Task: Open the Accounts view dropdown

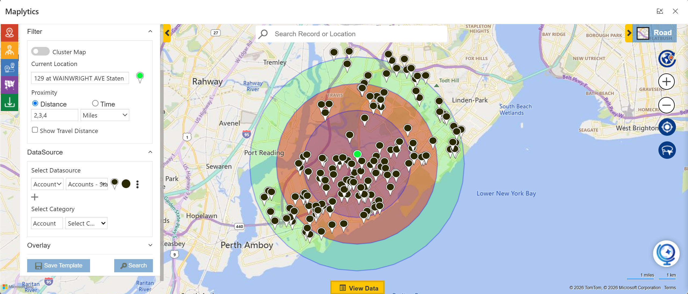Action: pyautogui.click(x=87, y=184)
